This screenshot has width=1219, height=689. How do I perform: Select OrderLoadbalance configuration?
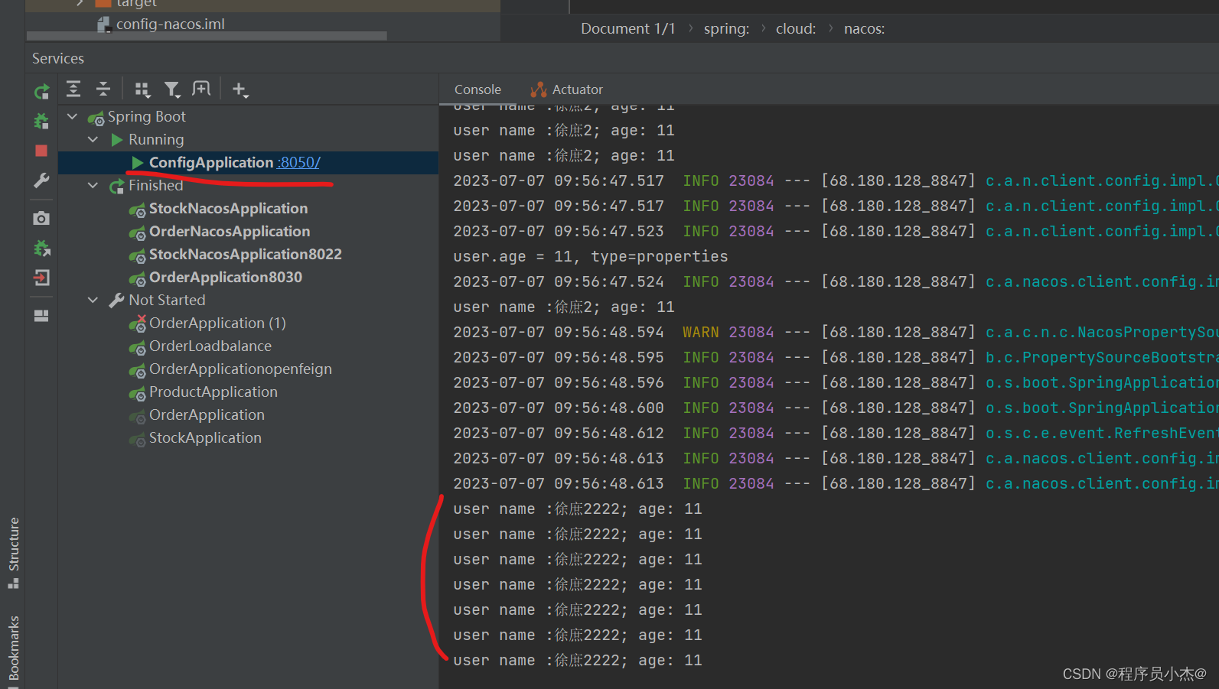(x=210, y=346)
